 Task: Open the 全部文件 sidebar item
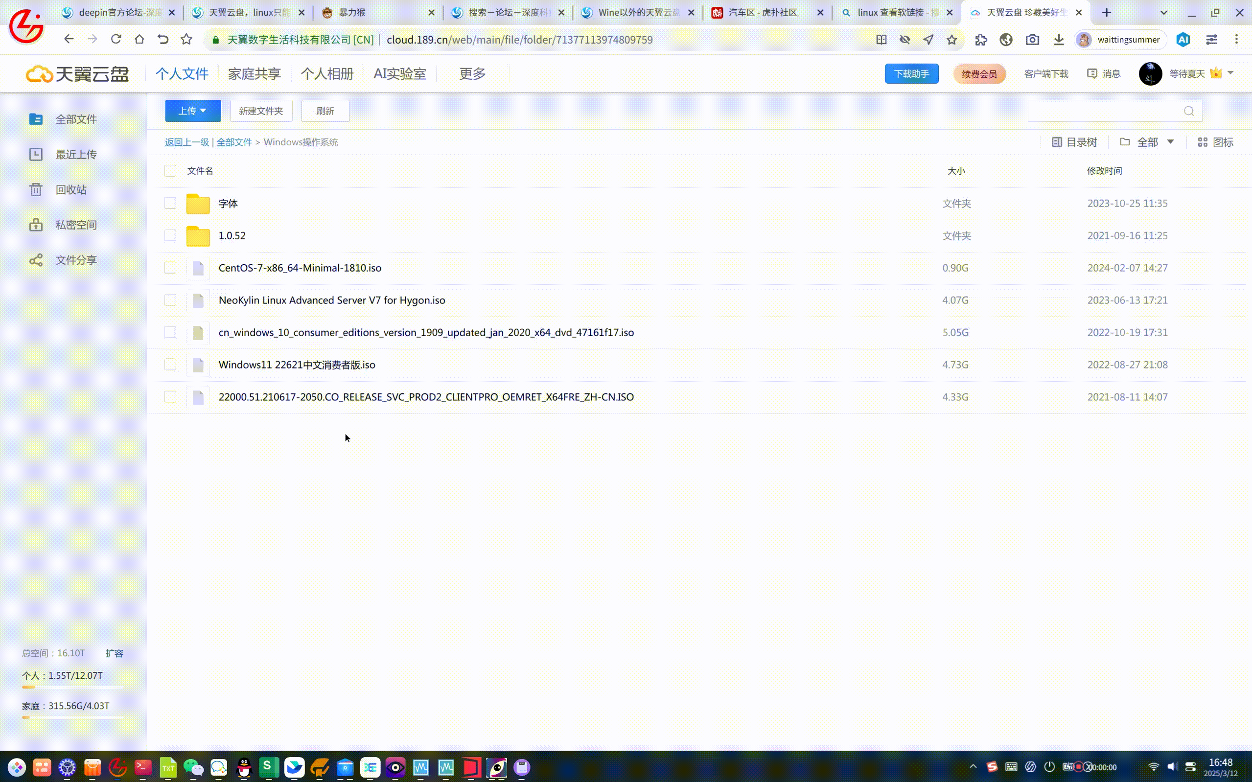(63, 119)
